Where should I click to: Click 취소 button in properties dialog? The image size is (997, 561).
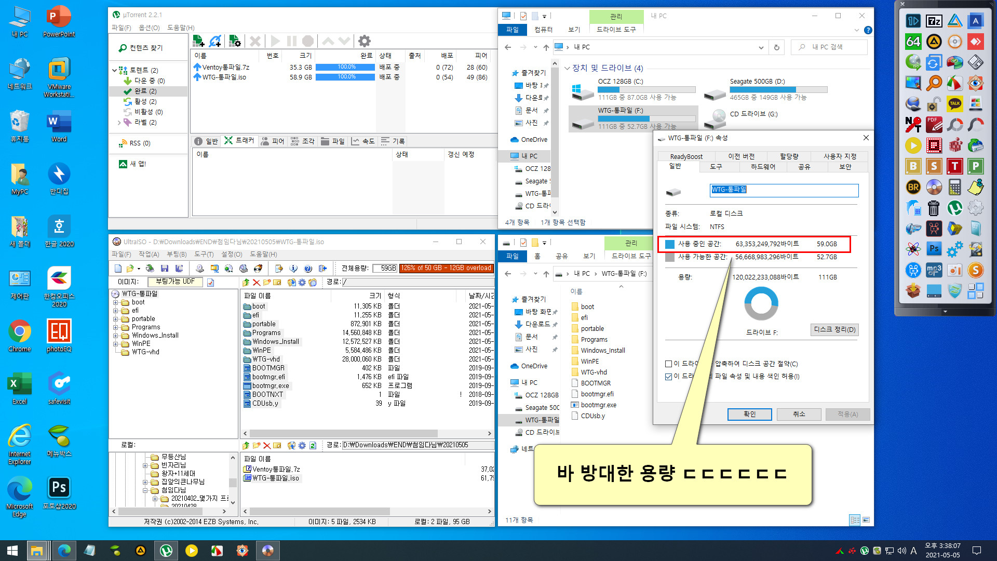point(799,414)
